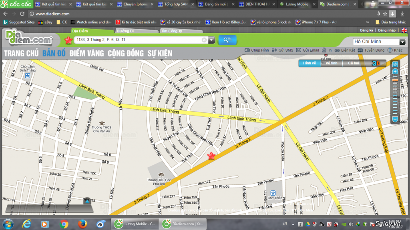410x230 pixels.
Task: Open Firefox from the taskbar
Action: (83, 223)
